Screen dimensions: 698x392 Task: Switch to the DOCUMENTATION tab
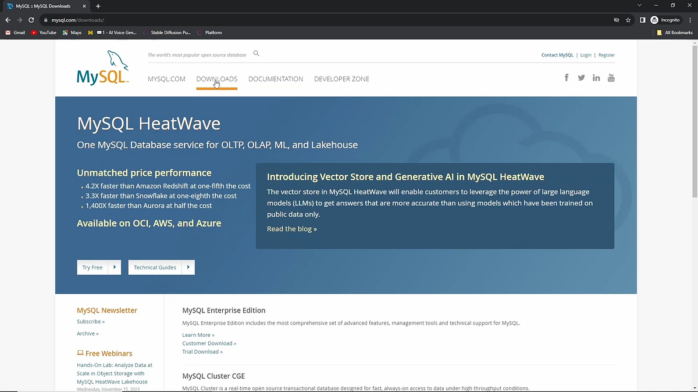pyautogui.click(x=276, y=78)
